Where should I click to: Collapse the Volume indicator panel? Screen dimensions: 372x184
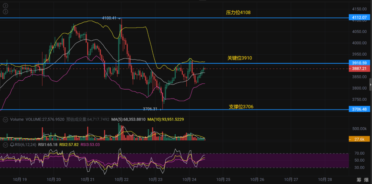pyautogui.click(x=5, y=119)
